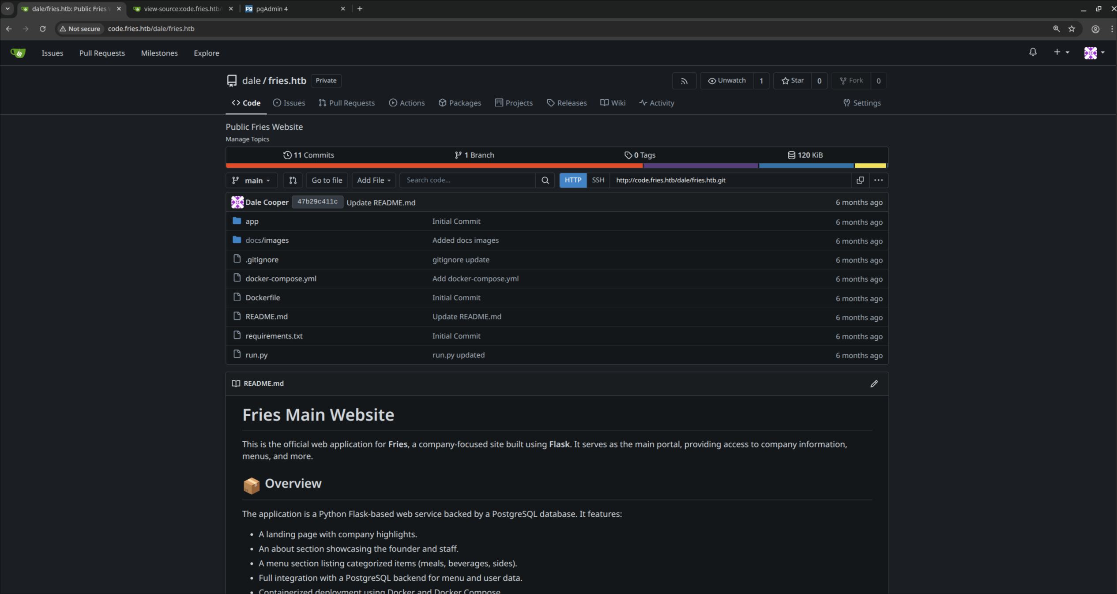The width and height of the screenshot is (1117, 594).
Task: Open the run.py file
Action: tap(256, 355)
